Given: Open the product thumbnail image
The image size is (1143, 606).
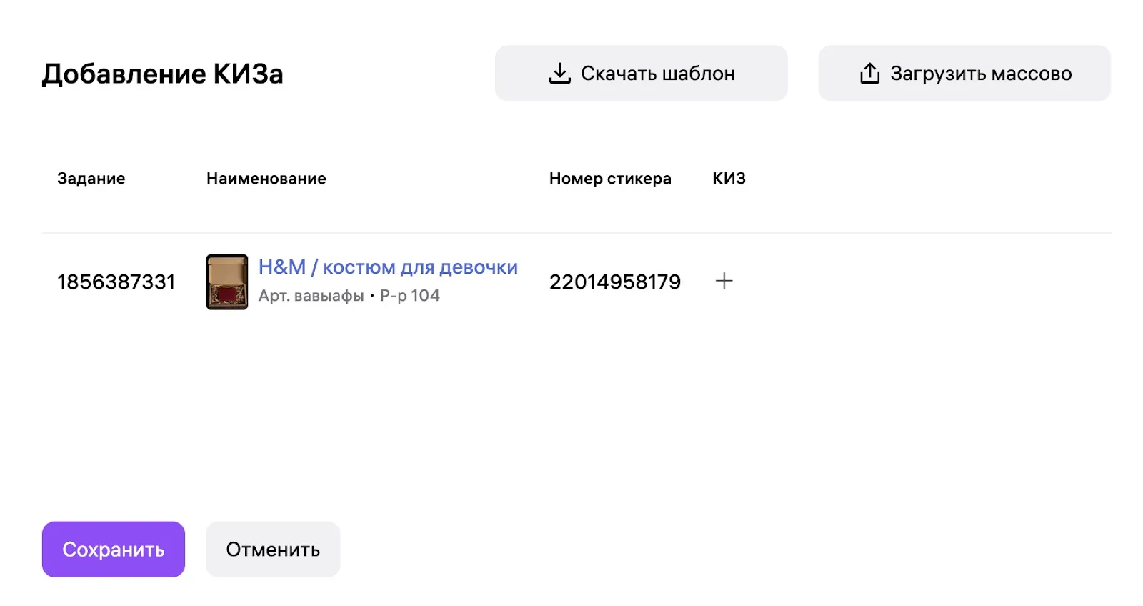Looking at the screenshot, I should (x=227, y=282).
